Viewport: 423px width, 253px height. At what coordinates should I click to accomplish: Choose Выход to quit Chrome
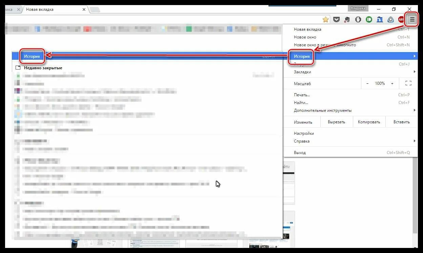click(350, 153)
